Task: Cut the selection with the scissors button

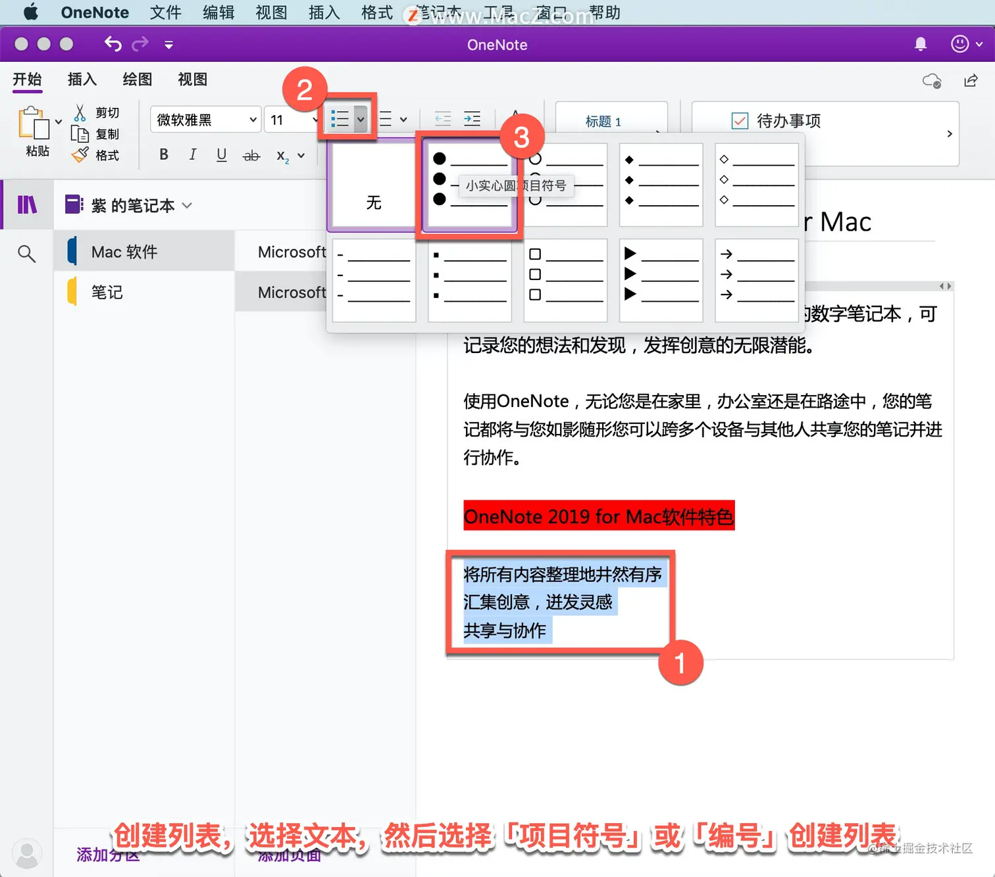Action: 97,112
